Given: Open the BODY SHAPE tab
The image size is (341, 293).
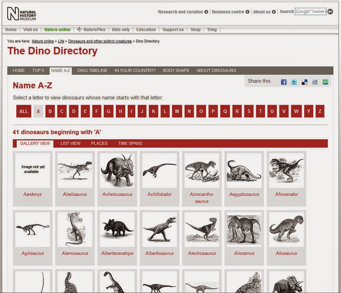Looking at the screenshot, I should point(176,70).
